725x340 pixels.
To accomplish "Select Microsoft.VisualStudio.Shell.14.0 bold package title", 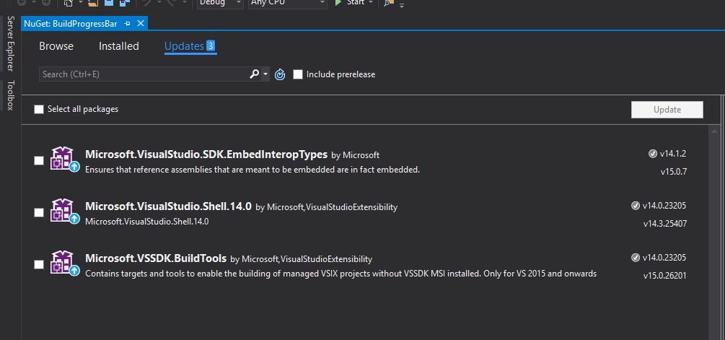I will pos(168,206).
